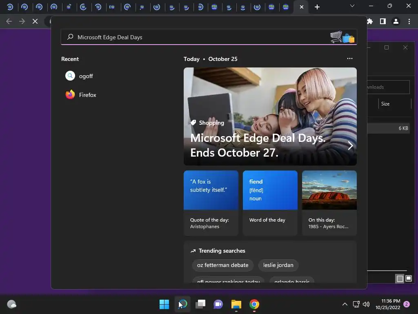Click the Explorer horizontal scrollbar

[387, 271]
